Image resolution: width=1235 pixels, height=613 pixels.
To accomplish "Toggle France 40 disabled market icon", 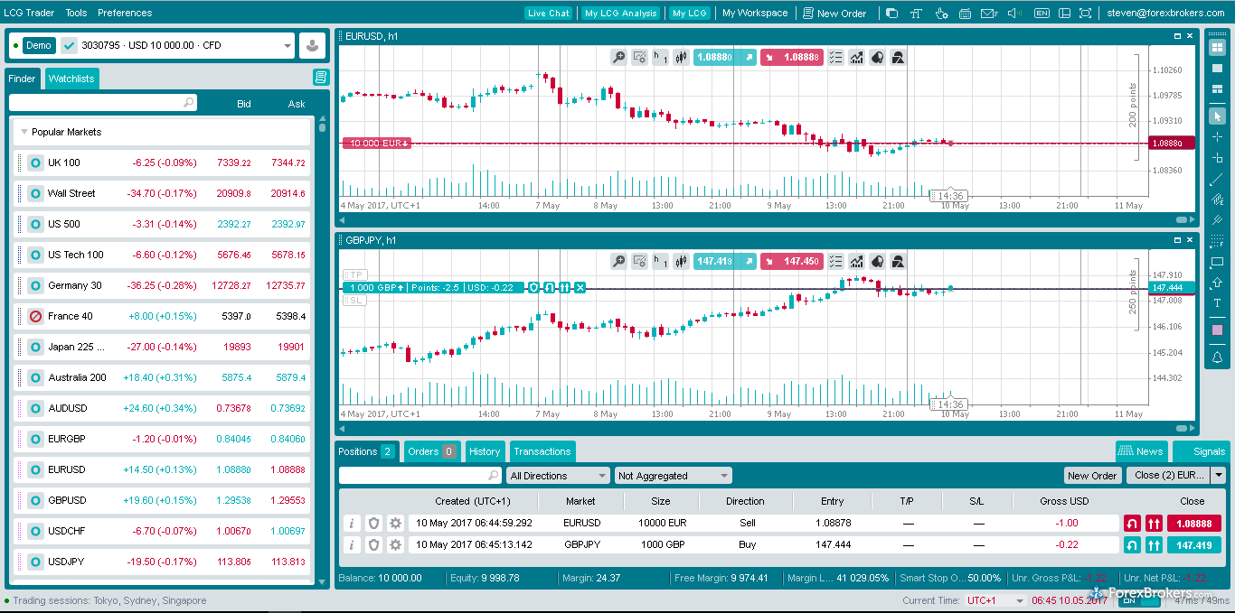I will tap(35, 316).
